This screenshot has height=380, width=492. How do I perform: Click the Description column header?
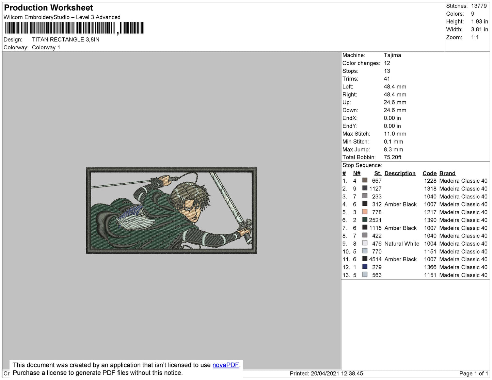click(x=400, y=173)
